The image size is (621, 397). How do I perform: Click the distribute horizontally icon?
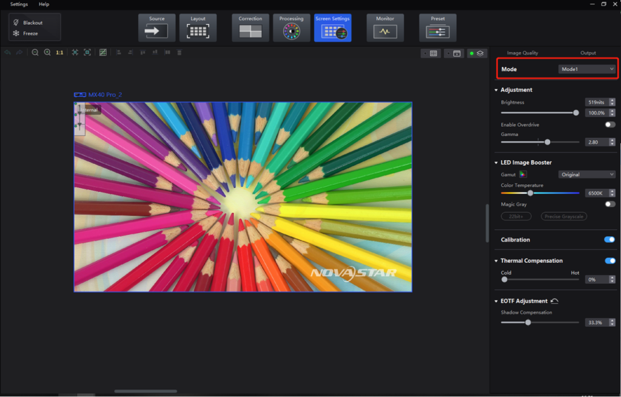point(167,52)
